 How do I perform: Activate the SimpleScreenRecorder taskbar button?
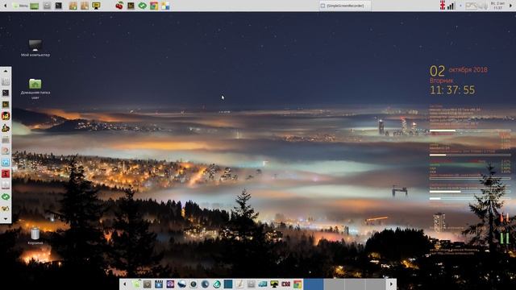(x=345, y=6)
